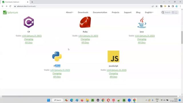
Task: Click the browser forward arrow
Action: pyautogui.click(x=6, y=6)
